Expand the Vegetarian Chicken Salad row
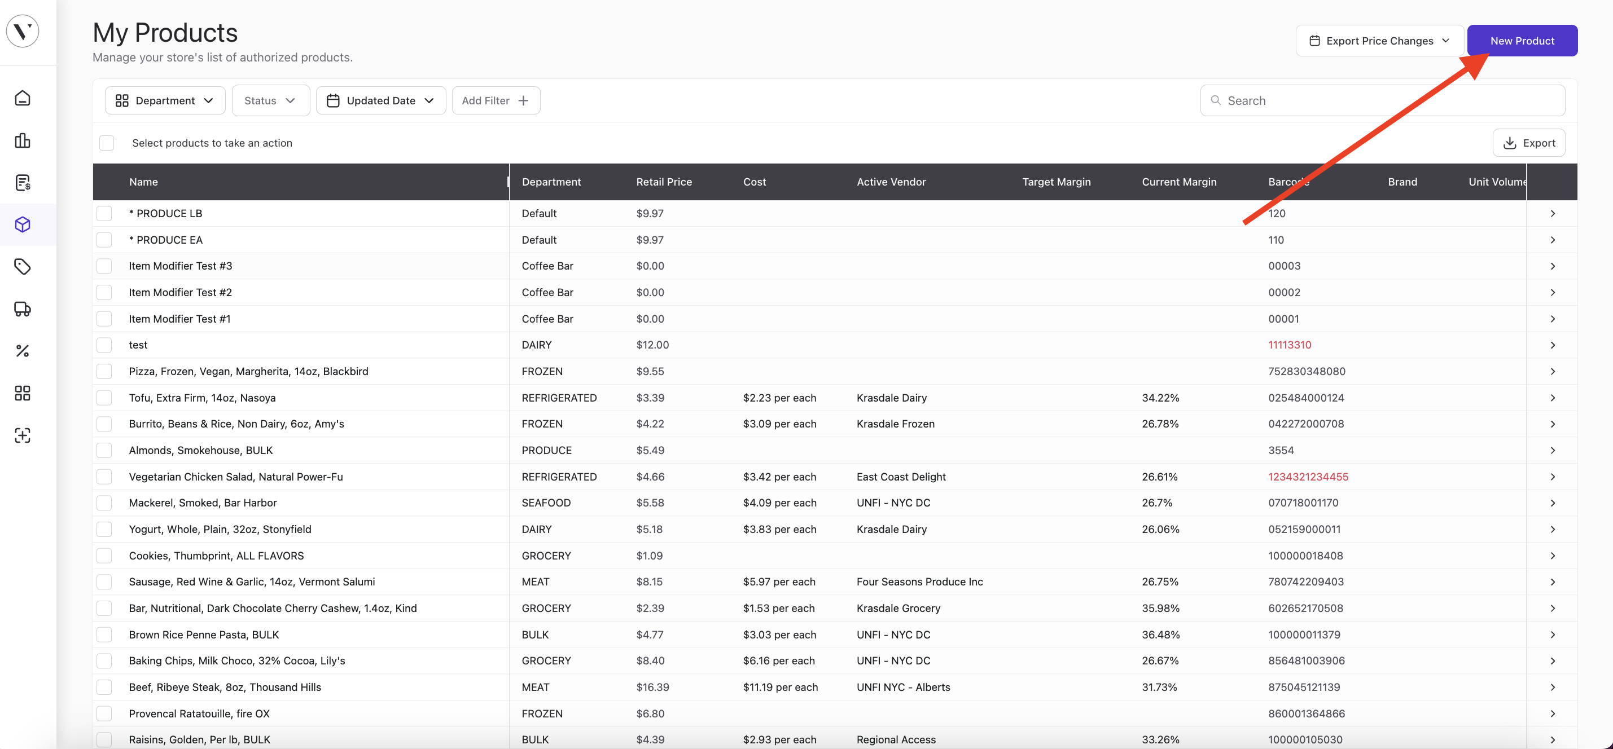 tap(1553, 477)
